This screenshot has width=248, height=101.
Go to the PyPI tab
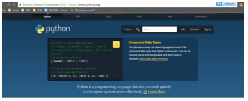(x=139, y=17)
